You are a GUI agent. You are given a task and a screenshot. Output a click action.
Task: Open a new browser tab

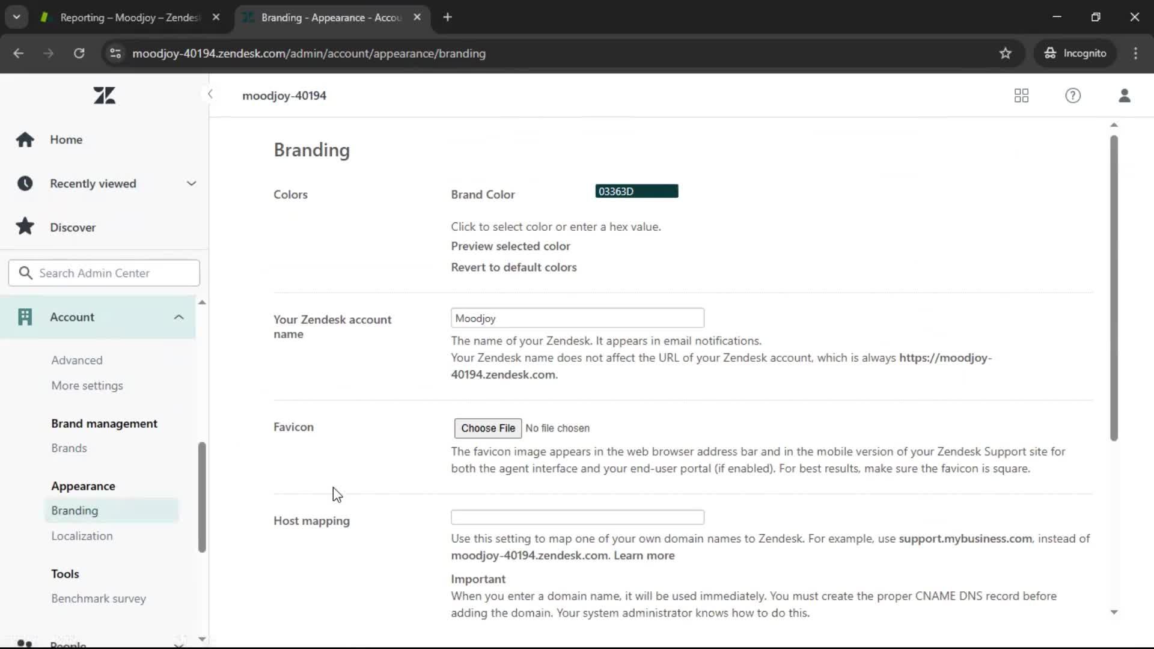click(x=447, y=17)
